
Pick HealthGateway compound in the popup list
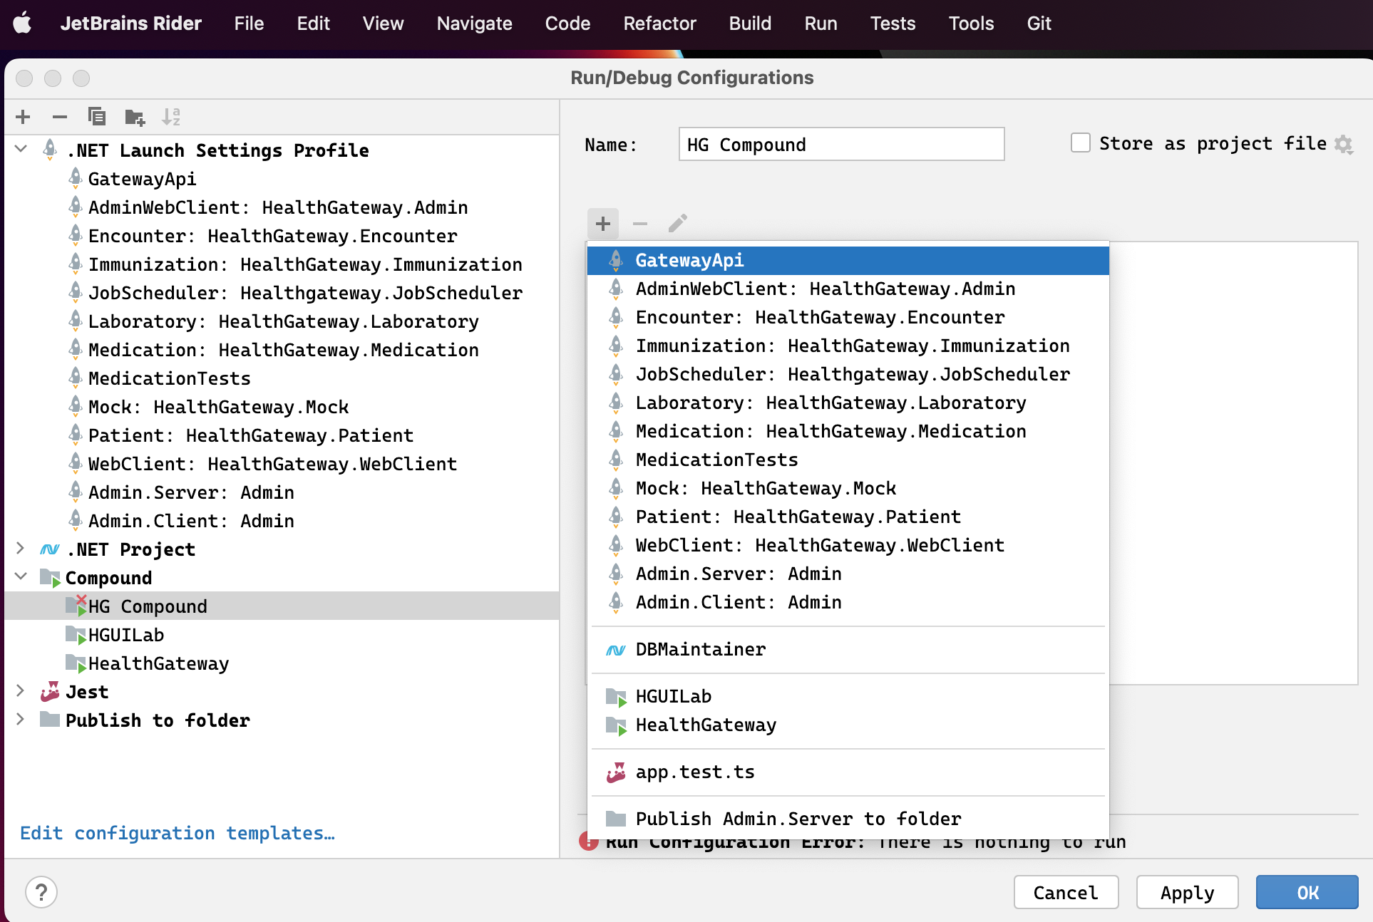tap(848, 725)
